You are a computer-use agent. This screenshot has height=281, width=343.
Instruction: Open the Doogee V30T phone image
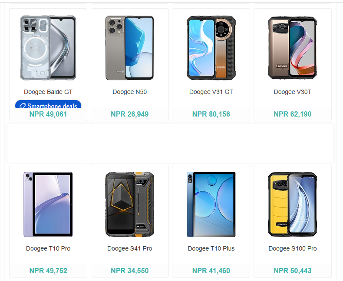(x=293, y=48)
